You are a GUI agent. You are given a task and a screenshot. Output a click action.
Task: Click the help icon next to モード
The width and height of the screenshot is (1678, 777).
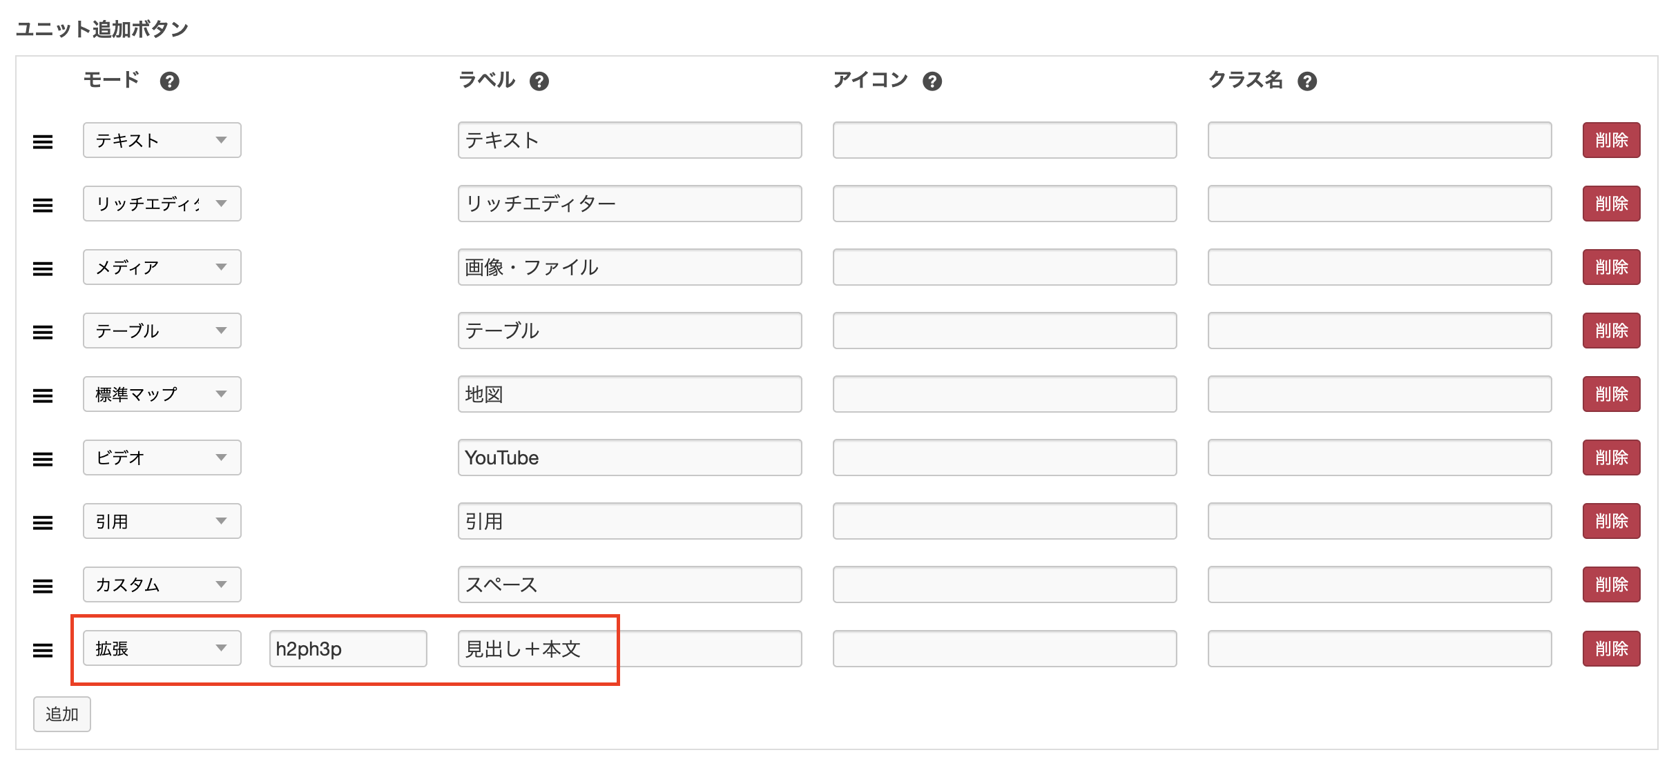tap(169, 81)
